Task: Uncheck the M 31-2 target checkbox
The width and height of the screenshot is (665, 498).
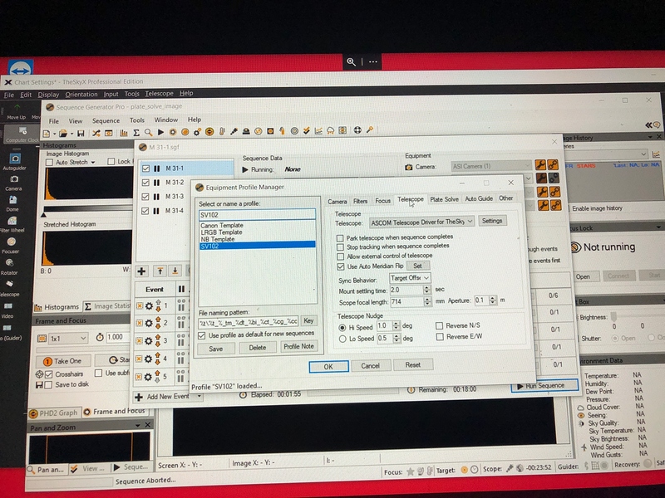Action: [x=145, y=183]
